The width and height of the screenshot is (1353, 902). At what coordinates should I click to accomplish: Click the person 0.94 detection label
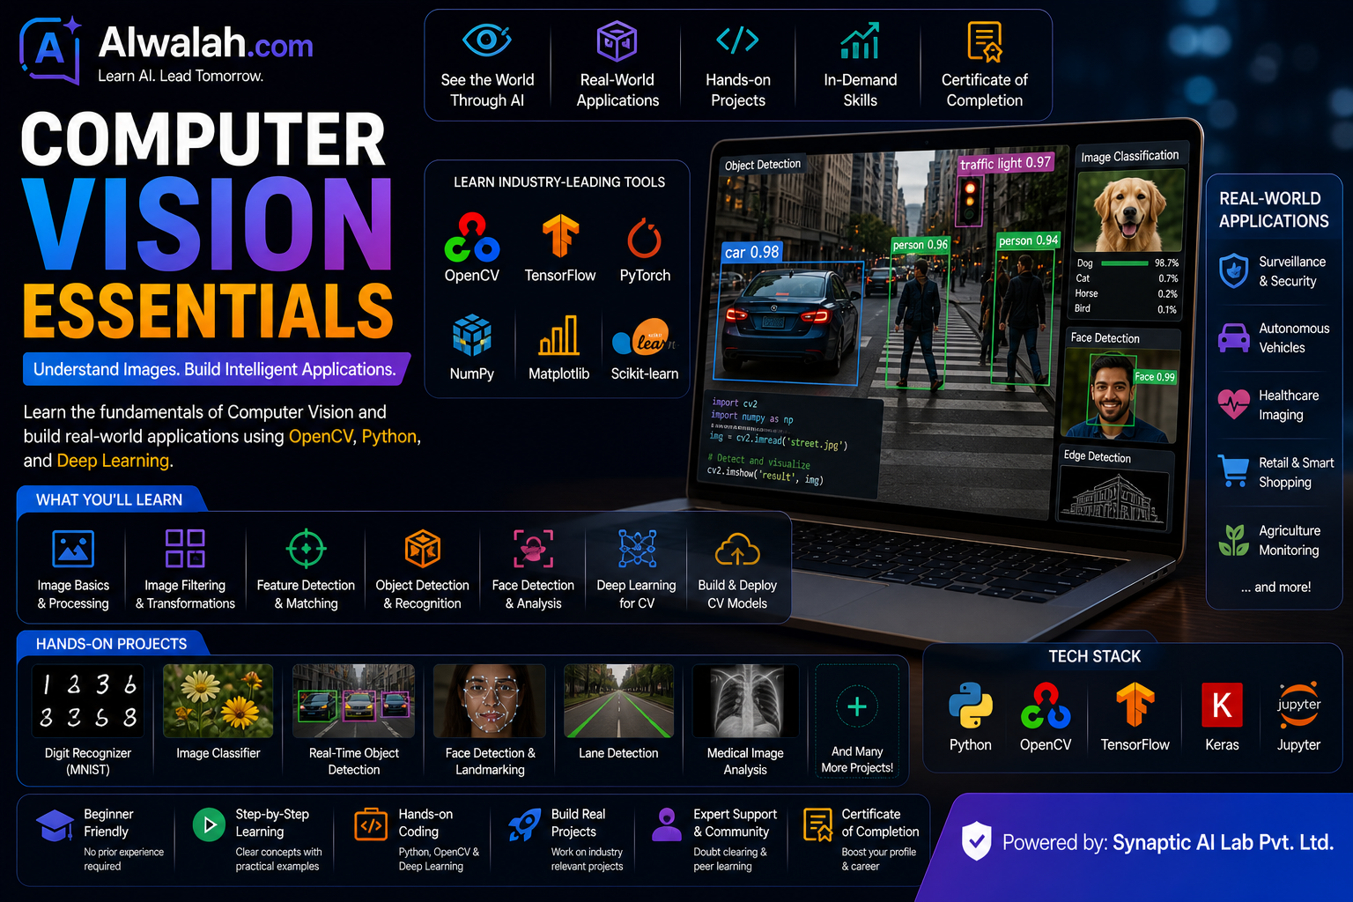(x=1028, y=240)
